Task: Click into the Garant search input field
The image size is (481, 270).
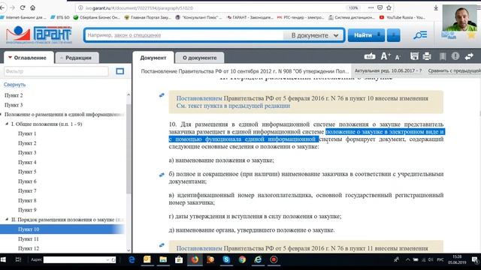Action: [x=185, y=35]
